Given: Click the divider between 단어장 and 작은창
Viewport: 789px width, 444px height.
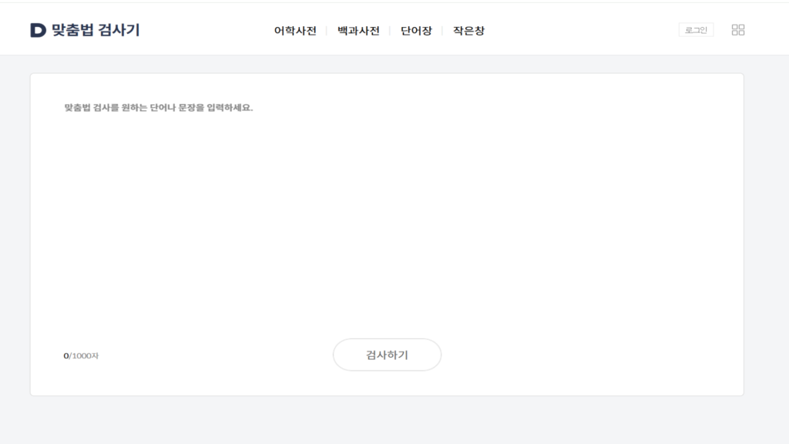Looking at the screenshot, I should click(442, 31).
